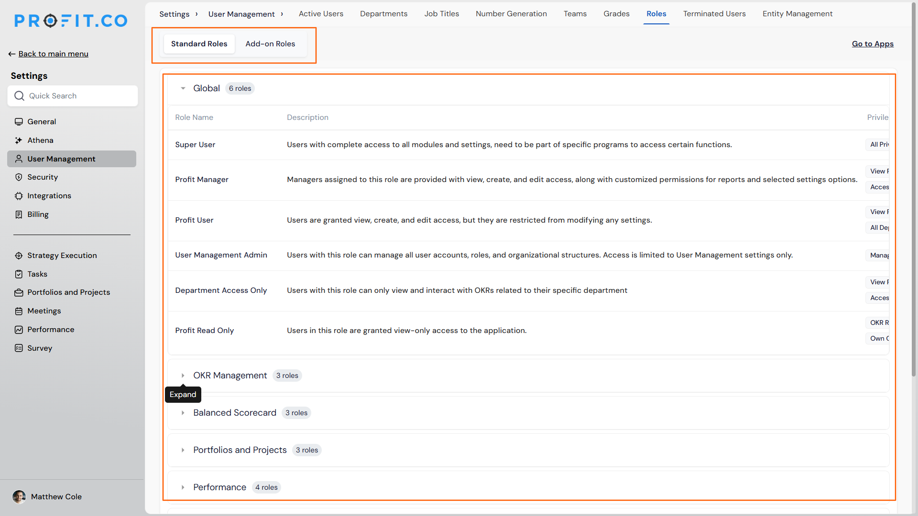
Task: Click the Profit Manager role name
Action: point(202,180)
